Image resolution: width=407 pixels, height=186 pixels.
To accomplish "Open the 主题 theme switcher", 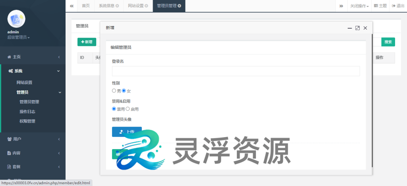I will pyautogui.click(x=380, y=6).
